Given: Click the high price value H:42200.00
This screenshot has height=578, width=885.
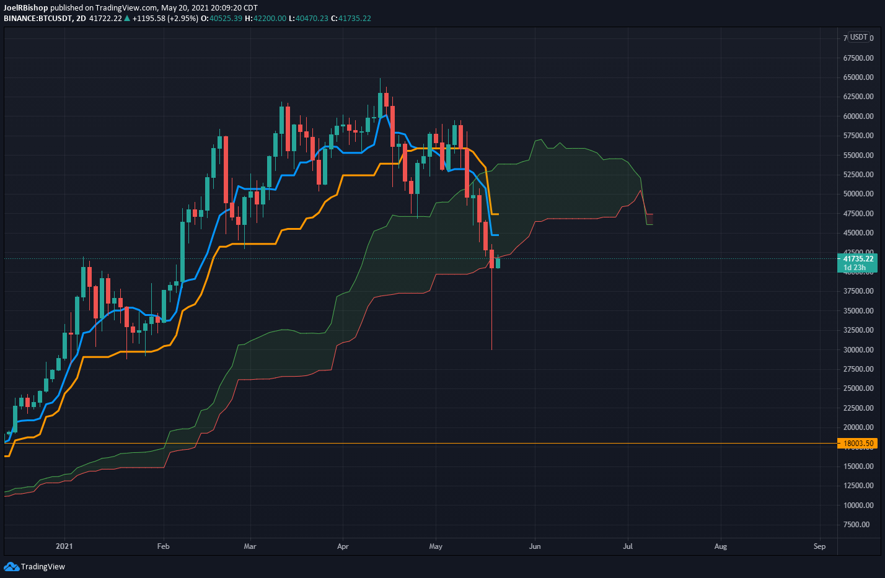Looking at the screenshot, I should 266,19.
